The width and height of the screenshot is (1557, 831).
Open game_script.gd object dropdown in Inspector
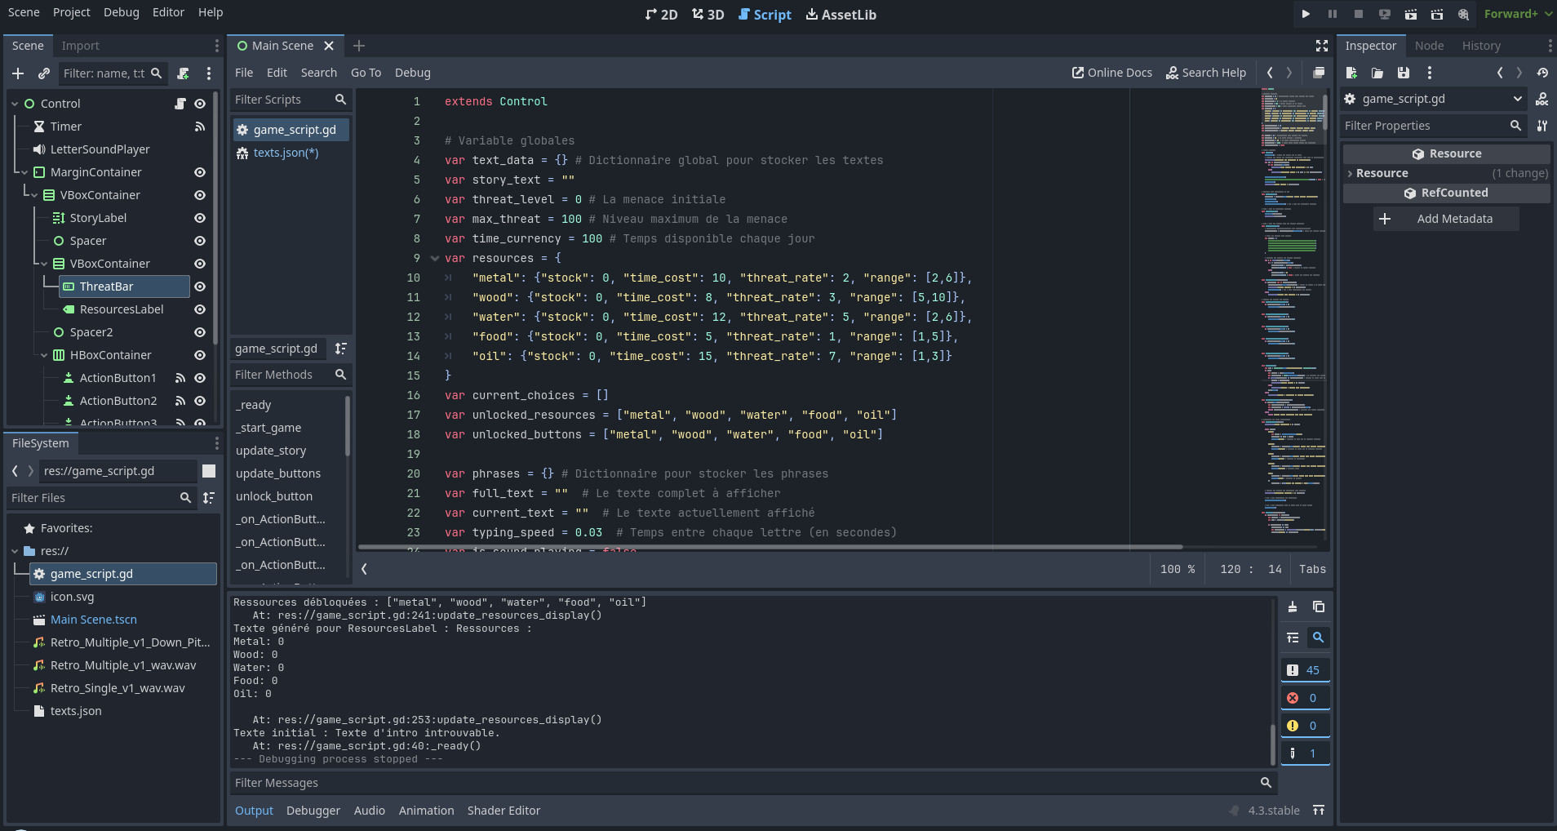pyautogui.click(x=1434, y=99)
